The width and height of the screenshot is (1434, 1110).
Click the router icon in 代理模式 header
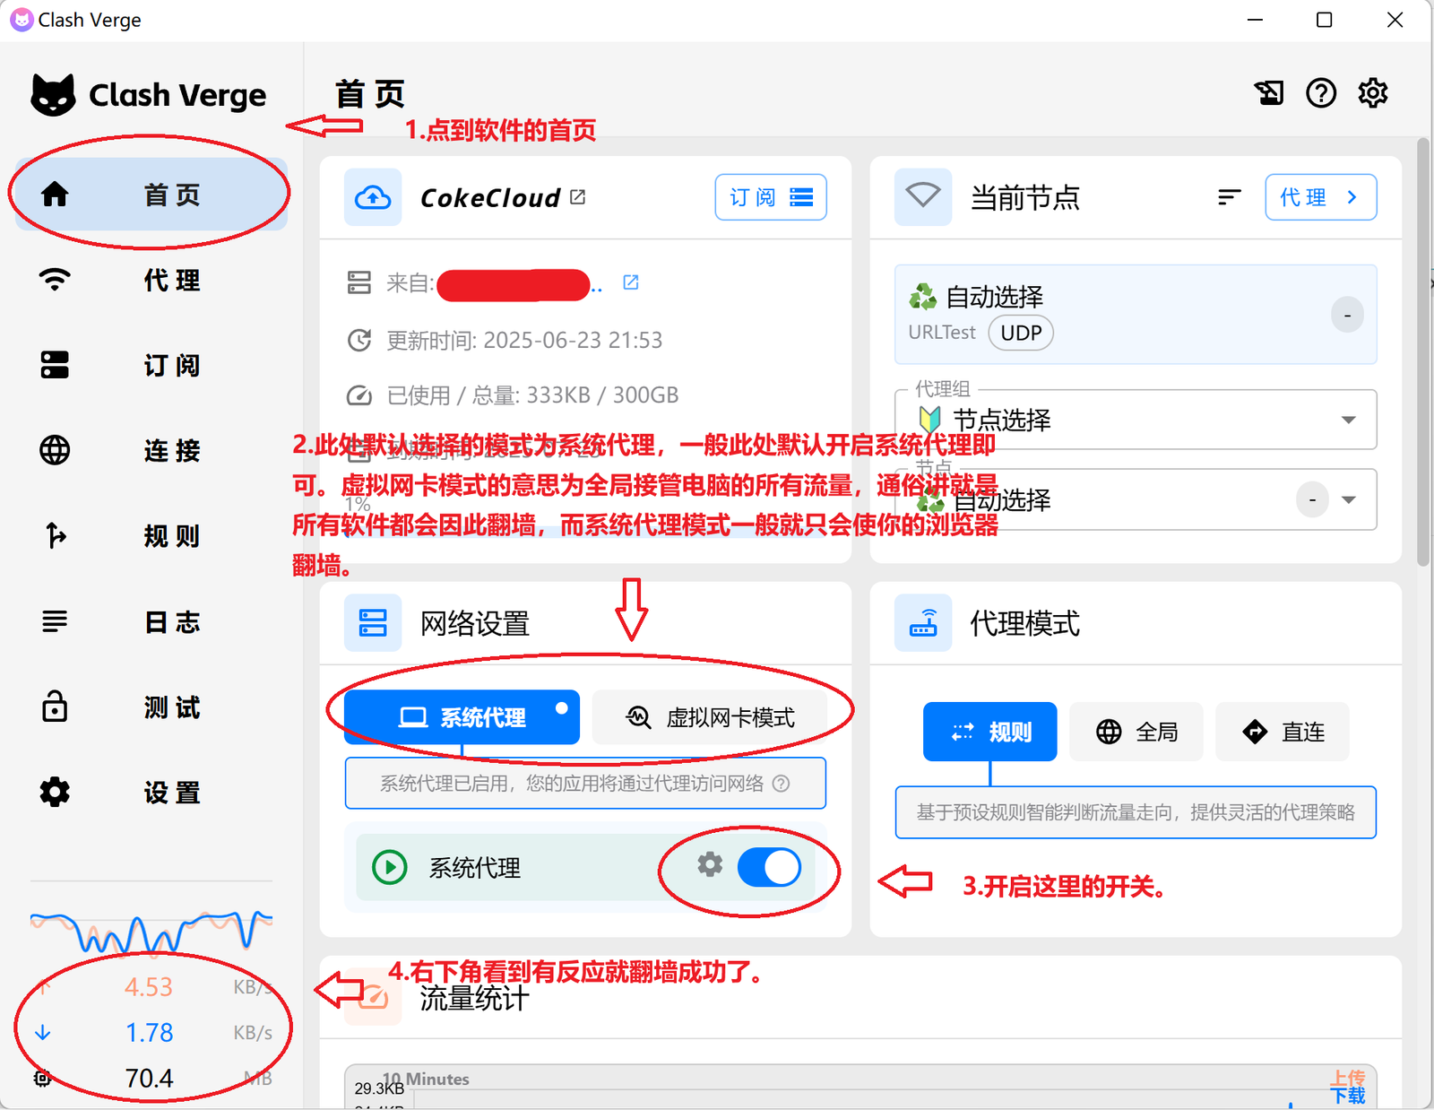tap(923, 623)
